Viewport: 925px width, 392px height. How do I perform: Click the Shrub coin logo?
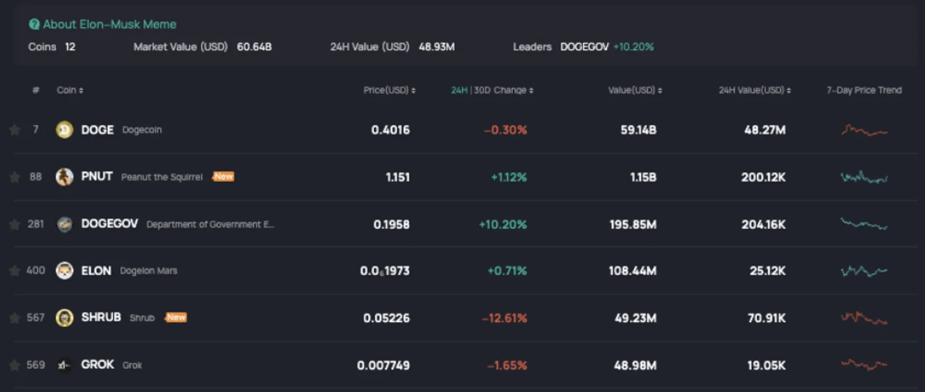click(64, 318)
